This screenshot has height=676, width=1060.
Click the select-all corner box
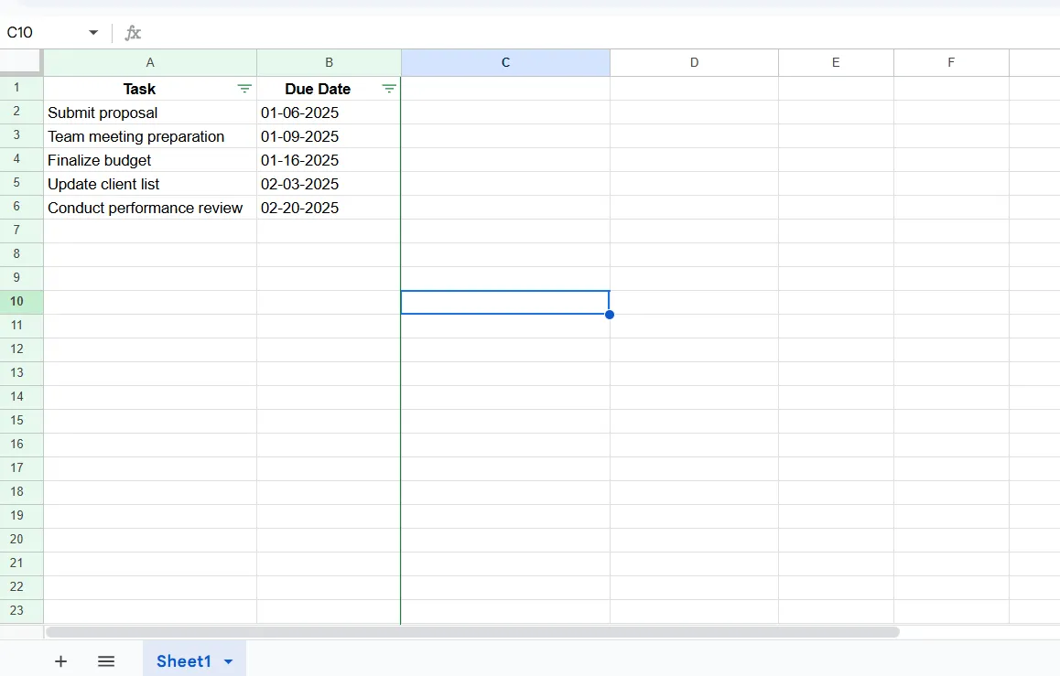click(21, 61)
